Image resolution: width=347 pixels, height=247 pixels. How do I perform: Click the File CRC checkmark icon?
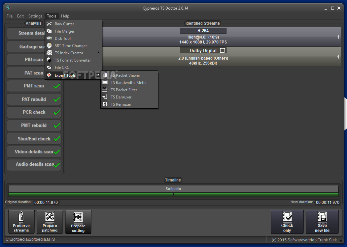49,67
